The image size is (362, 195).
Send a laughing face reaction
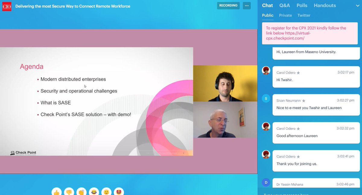[x=94, y=191]
